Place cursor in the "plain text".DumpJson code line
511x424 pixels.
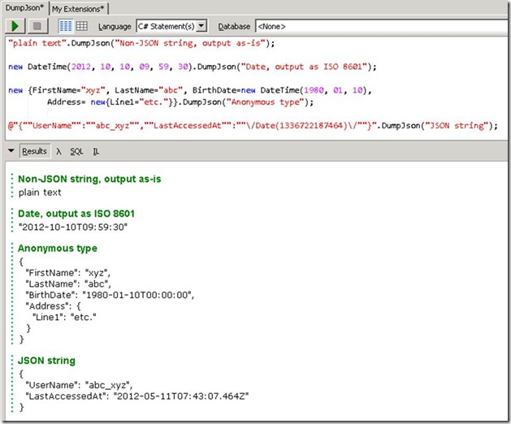pos(141,43)
